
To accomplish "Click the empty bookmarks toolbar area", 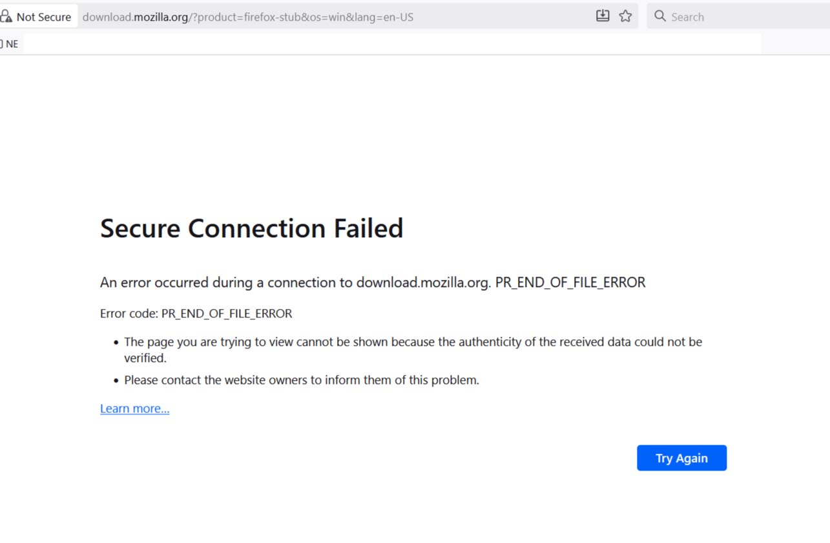I will click(x=388, y=44).
